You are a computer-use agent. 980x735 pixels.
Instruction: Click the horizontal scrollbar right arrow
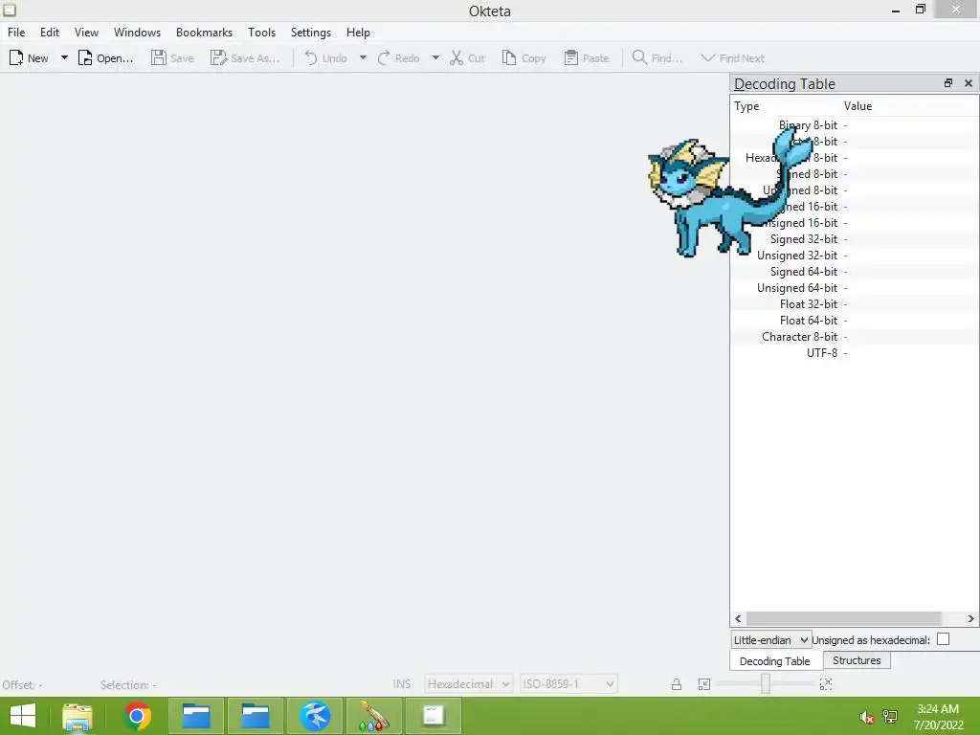pos(970,619)
